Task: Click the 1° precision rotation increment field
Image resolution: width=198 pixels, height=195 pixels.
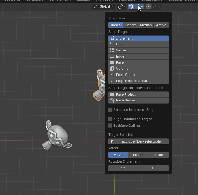Action: pos(154,168)
